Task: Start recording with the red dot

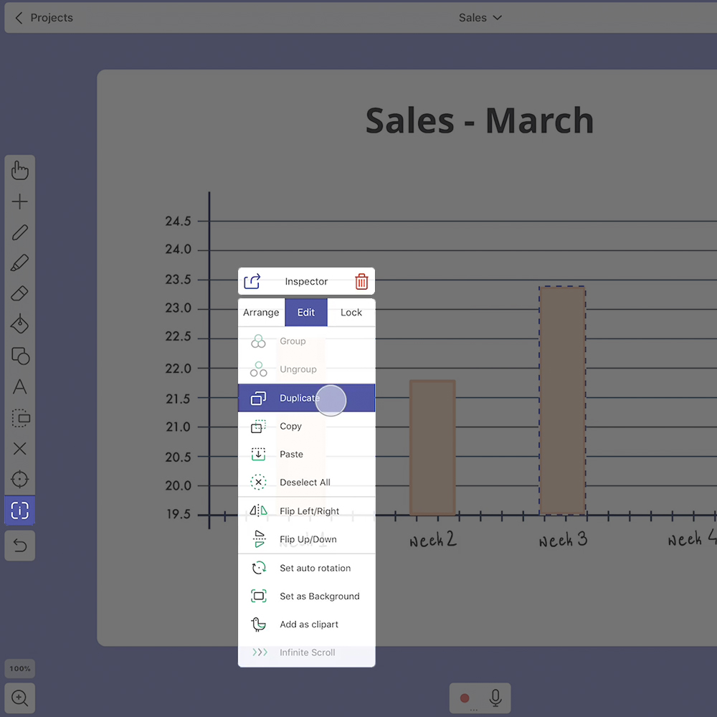Action: (465, 698)
